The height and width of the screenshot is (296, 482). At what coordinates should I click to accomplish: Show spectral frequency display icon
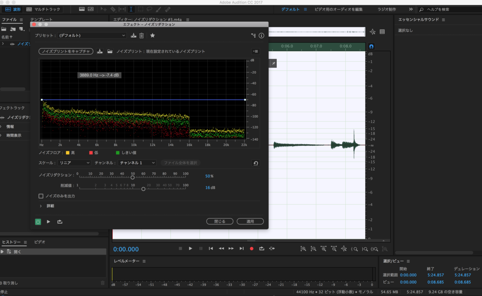pos(82,9)
